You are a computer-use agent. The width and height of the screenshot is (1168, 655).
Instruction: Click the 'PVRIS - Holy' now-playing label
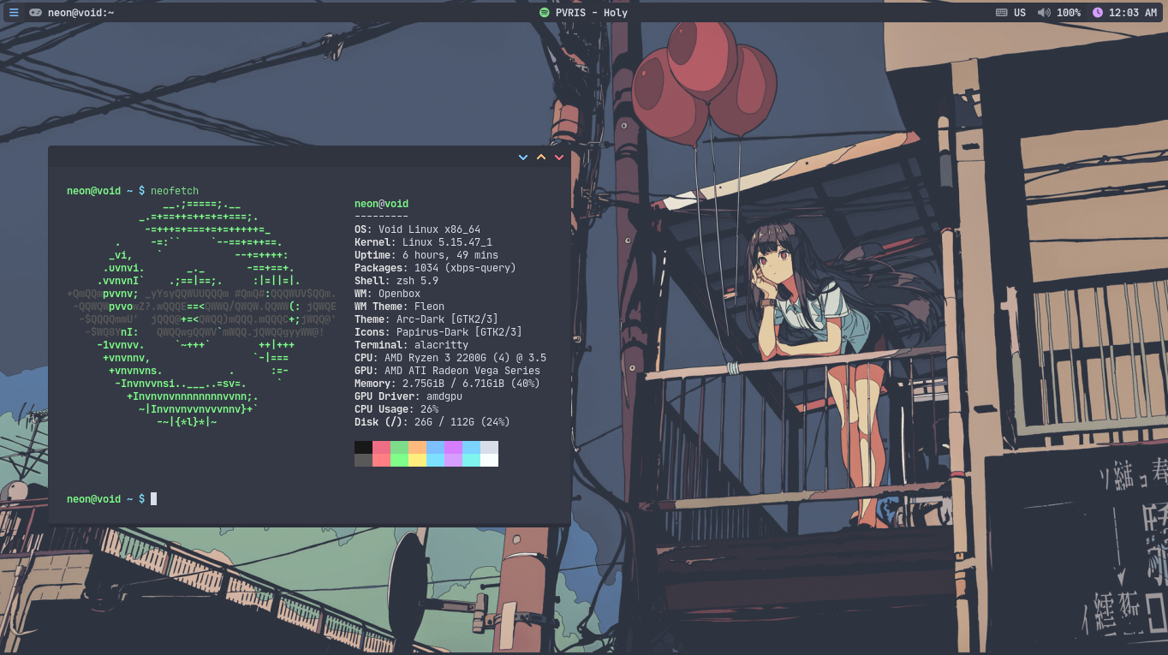[592, 13]
